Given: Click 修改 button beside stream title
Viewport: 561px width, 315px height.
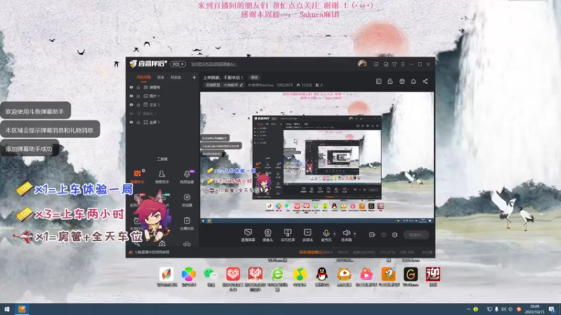Looking at the screenshot, I should click(x=254, y=78).
